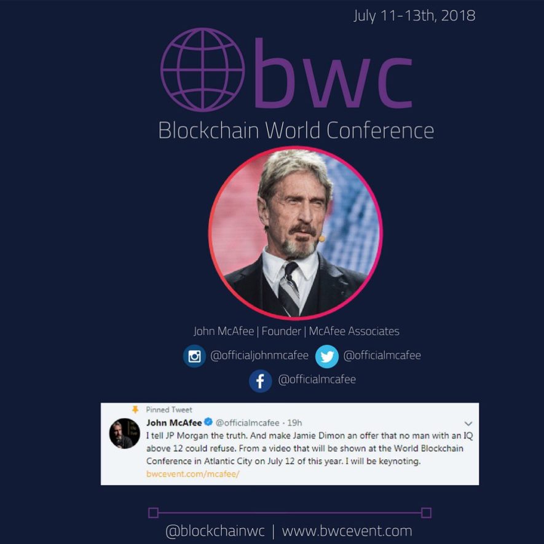
Task: Click the @blockchainwc footer handle
Action: (x=215, y=531)
